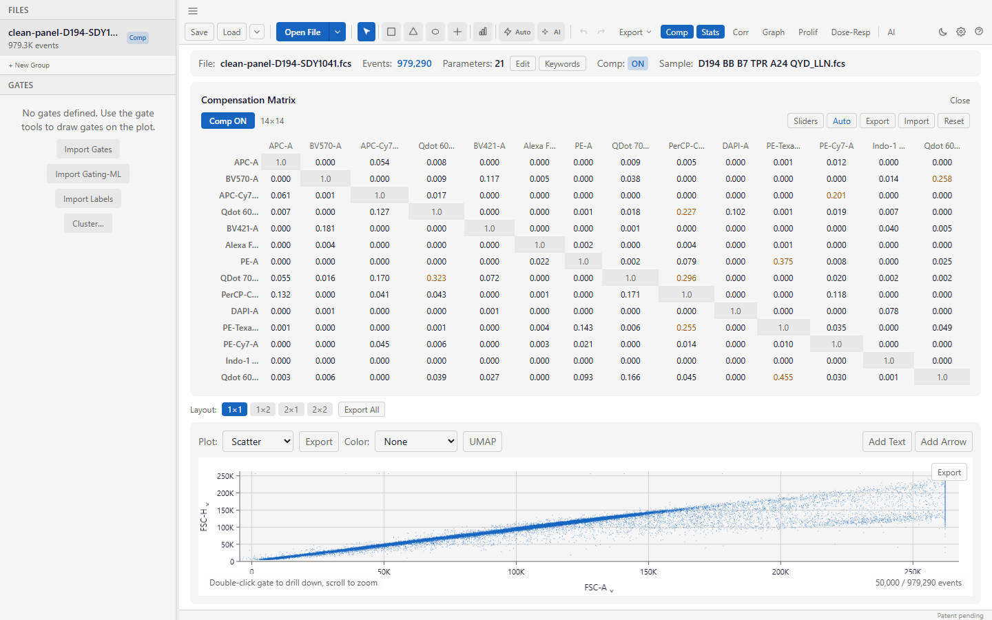Click the matrix Auto button
This screenshot has height=620, width=992.
pos(842,121)
